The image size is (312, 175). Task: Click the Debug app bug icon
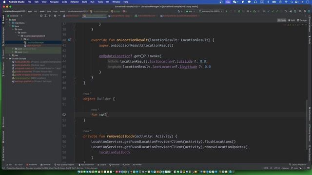tap(239, 11)
